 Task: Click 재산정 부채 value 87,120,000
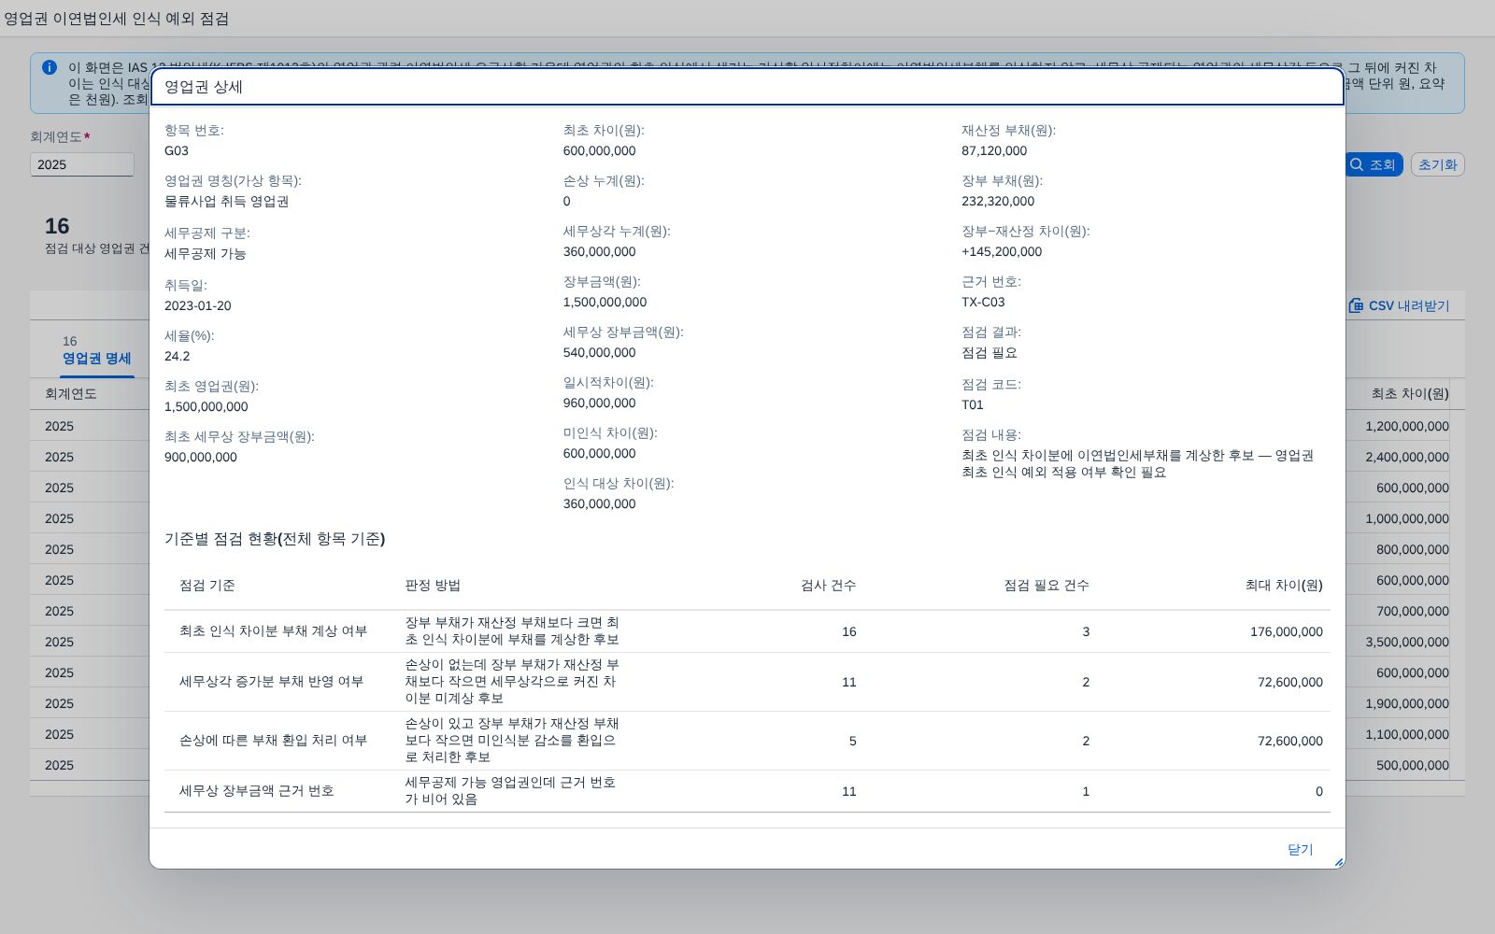click(994, 150)
